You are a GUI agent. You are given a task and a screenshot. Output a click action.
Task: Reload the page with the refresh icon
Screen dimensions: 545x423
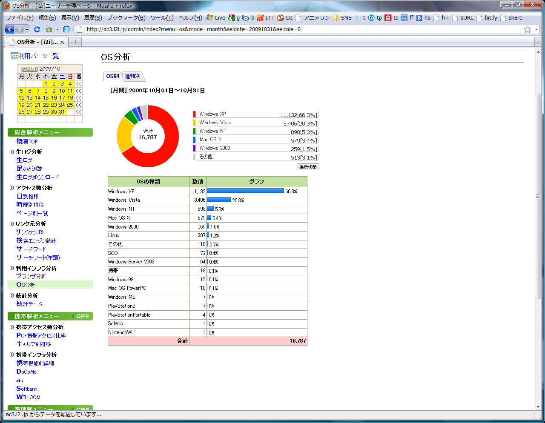pyautogui.click(x=37, y=29)
